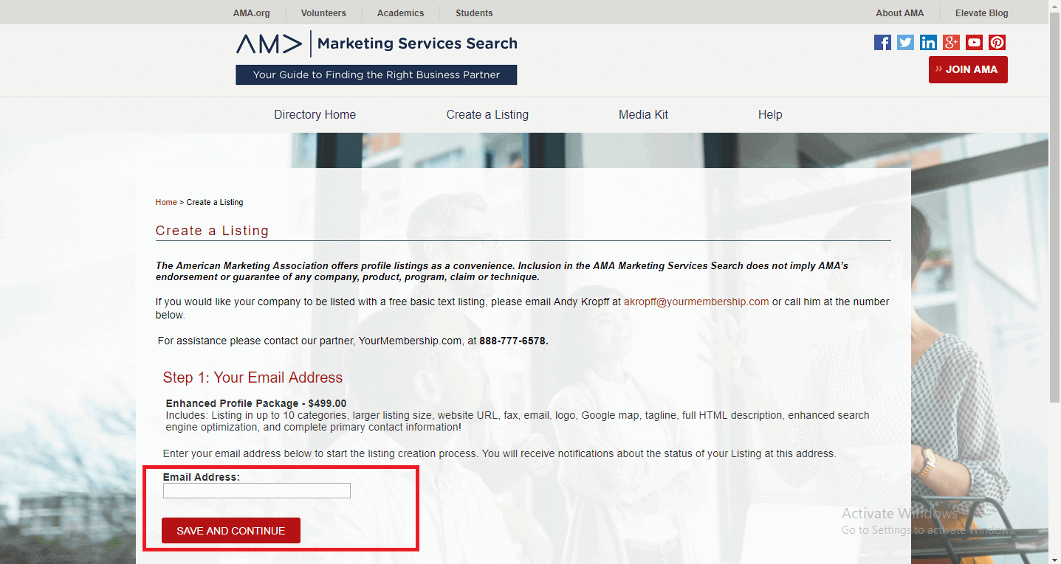This screenshot has height=564, width=1061.
Task: Open the AMA Twitter page icon
Action: [x=905, y=43]
